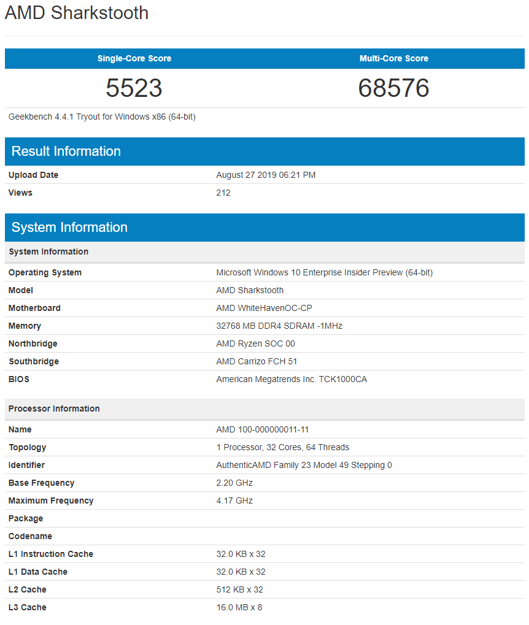The image size is (529, 625).
Task: Click the multi-core score 68576
Action: 394,88
